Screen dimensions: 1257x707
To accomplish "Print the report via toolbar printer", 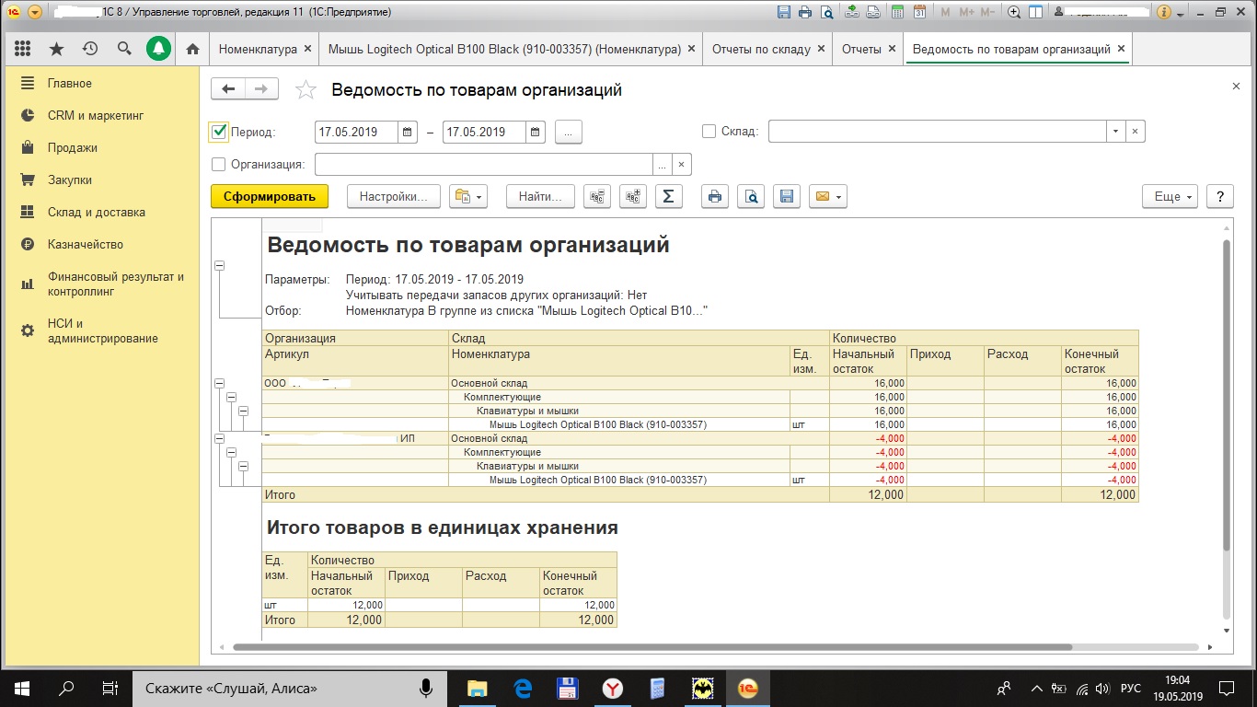I will [x=716, y=196].
